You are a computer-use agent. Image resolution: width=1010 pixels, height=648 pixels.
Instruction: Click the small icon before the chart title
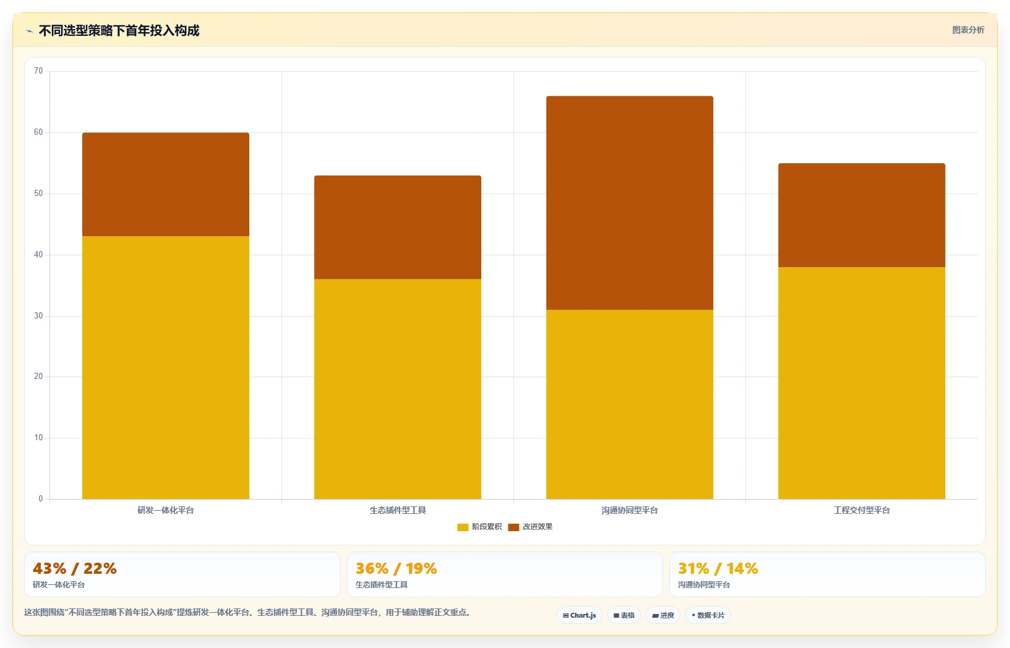pos(29,31)
